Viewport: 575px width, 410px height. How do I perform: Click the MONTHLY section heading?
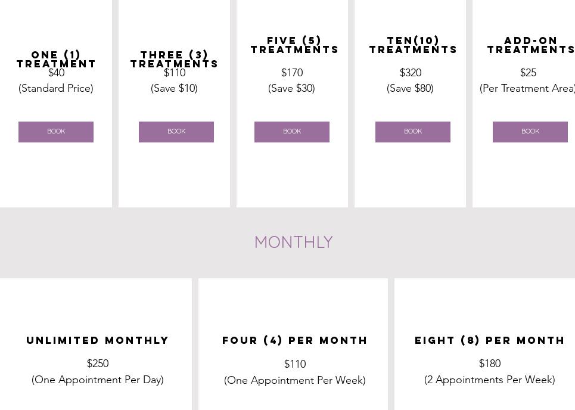293,243
